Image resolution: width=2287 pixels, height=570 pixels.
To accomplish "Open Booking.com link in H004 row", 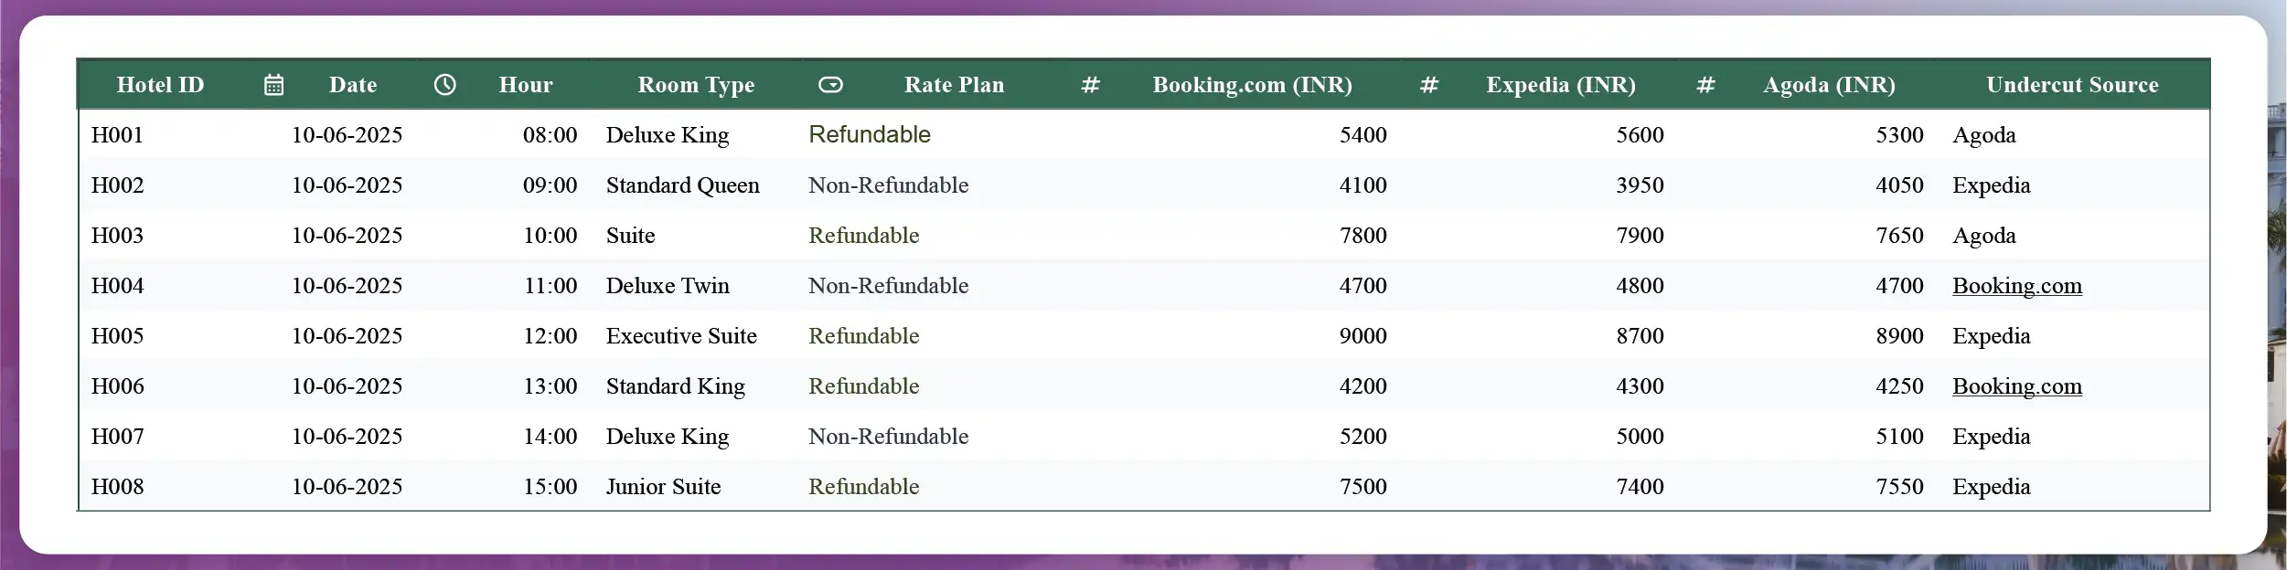I will coord(2016,286).
